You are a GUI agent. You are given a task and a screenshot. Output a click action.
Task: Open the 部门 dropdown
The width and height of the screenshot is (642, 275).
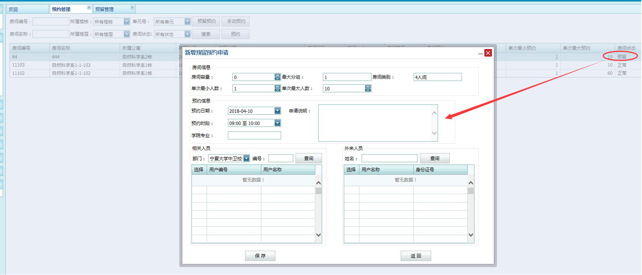tap(247, 158)
